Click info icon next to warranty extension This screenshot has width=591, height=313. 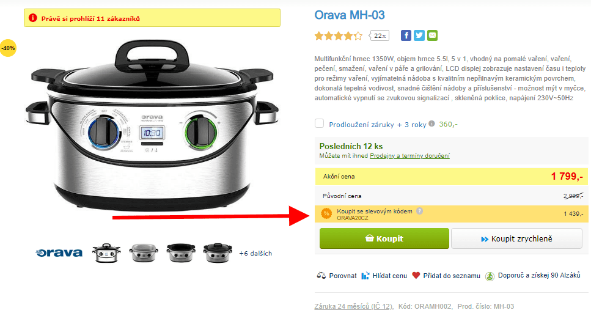coord(432,123)
